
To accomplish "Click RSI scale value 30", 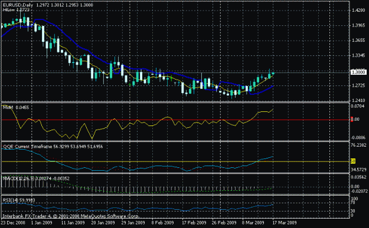I will (353, 211).
